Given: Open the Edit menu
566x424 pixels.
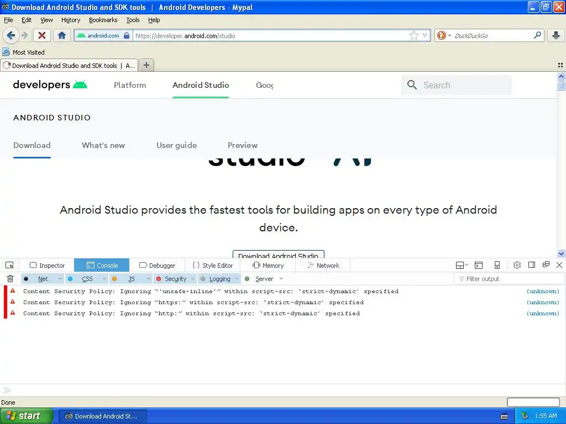Looking at the screenshot, I should pyautogui.click(x=27, y=20).
